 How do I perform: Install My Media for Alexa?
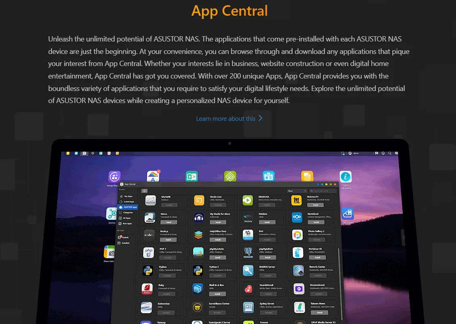[x=218, y=223]
